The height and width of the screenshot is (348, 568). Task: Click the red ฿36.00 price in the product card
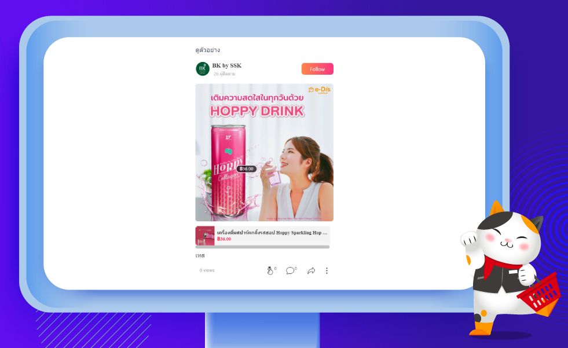224,239
